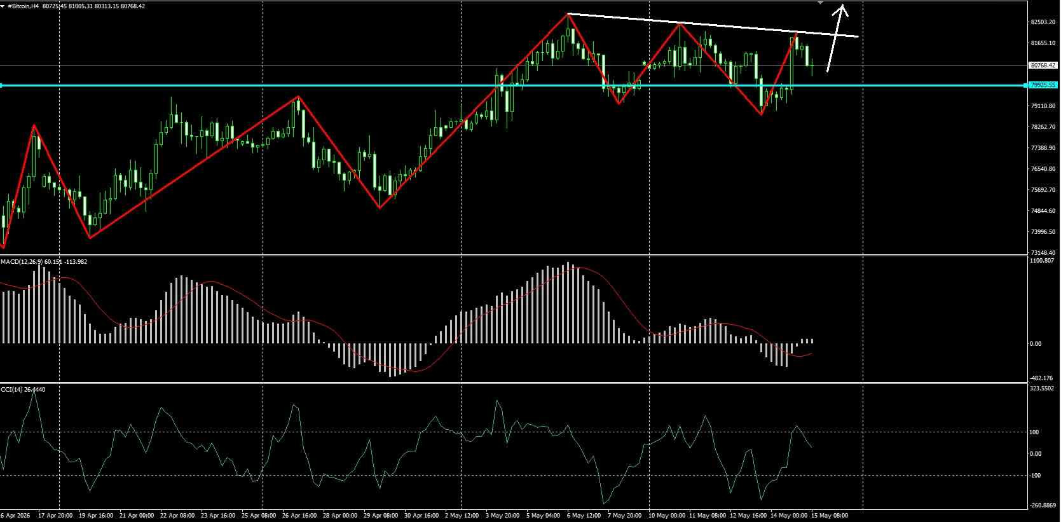Click the 17 Apr 20:00 time label
The image size is (1061, 522).
[x=55, y=516]
